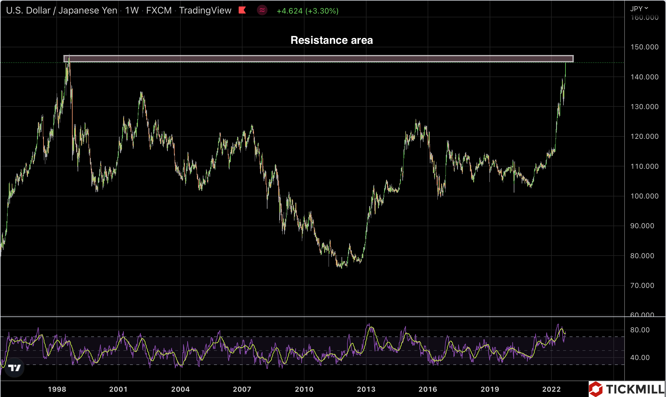Image resolution: width=666 pixels, height=397 pixels.
Task: Click the shaded resistance rectangle
Action: coord(318,59)
